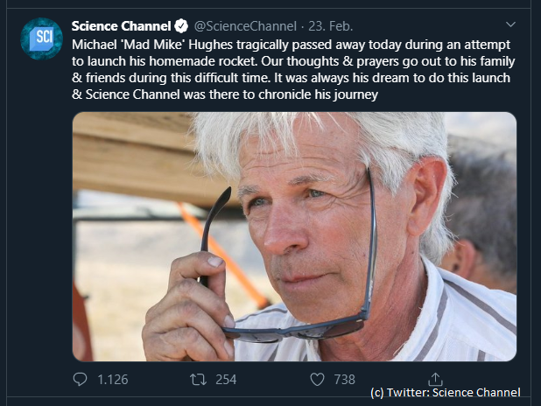Click the retweet arrows icon
The width and height of the screenshot is (541, 406).
pos(199,380)
